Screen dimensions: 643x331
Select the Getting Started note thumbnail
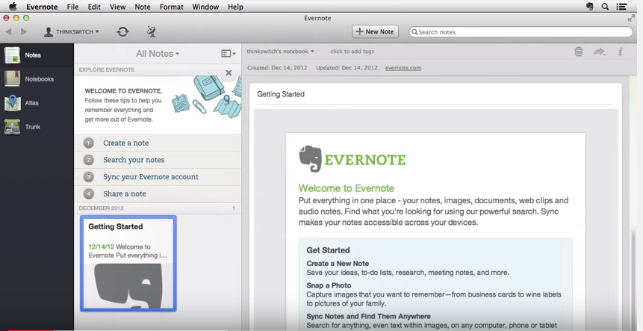pyautogui.click(x=128, y=263)
